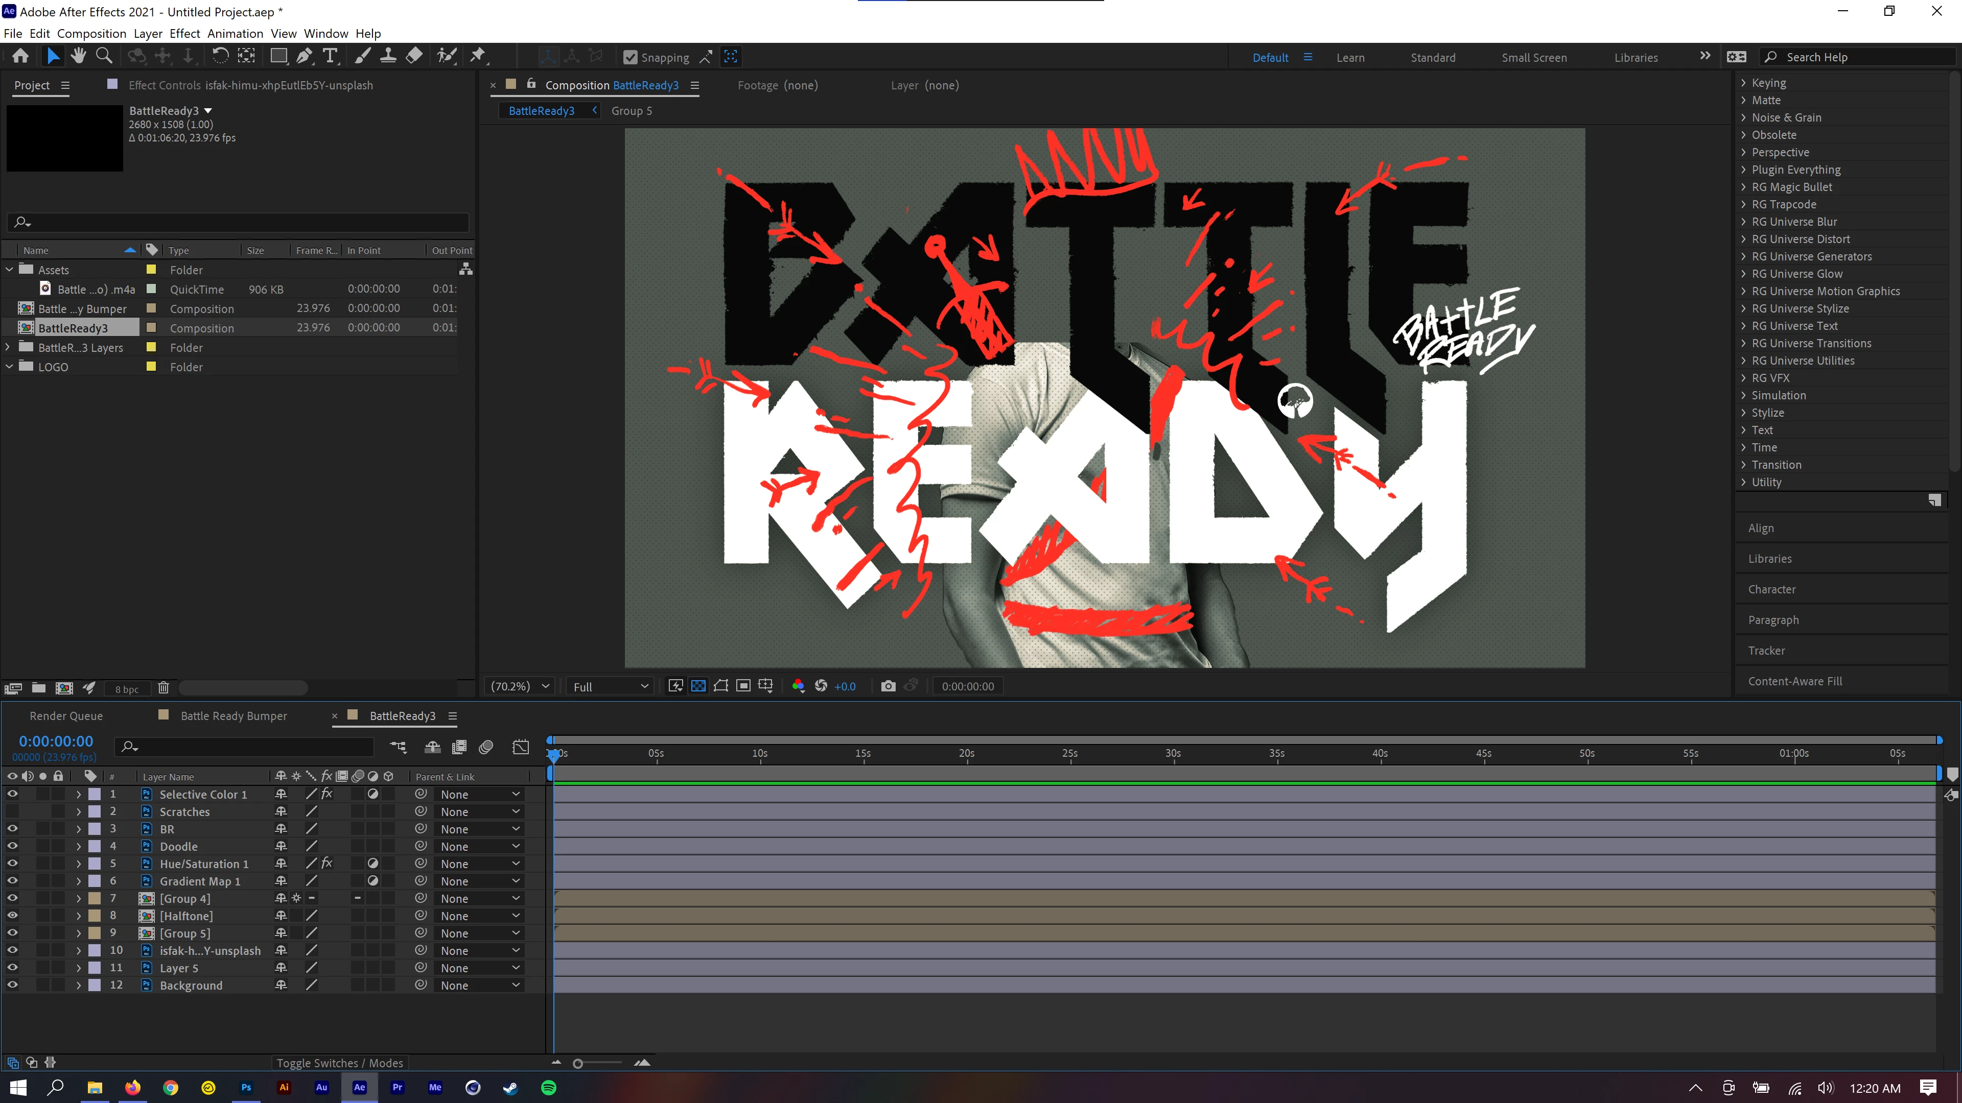Viewport: 1962px width, 1103px height.
Task: Disable the Snapping checkbox
Action: 630,57
